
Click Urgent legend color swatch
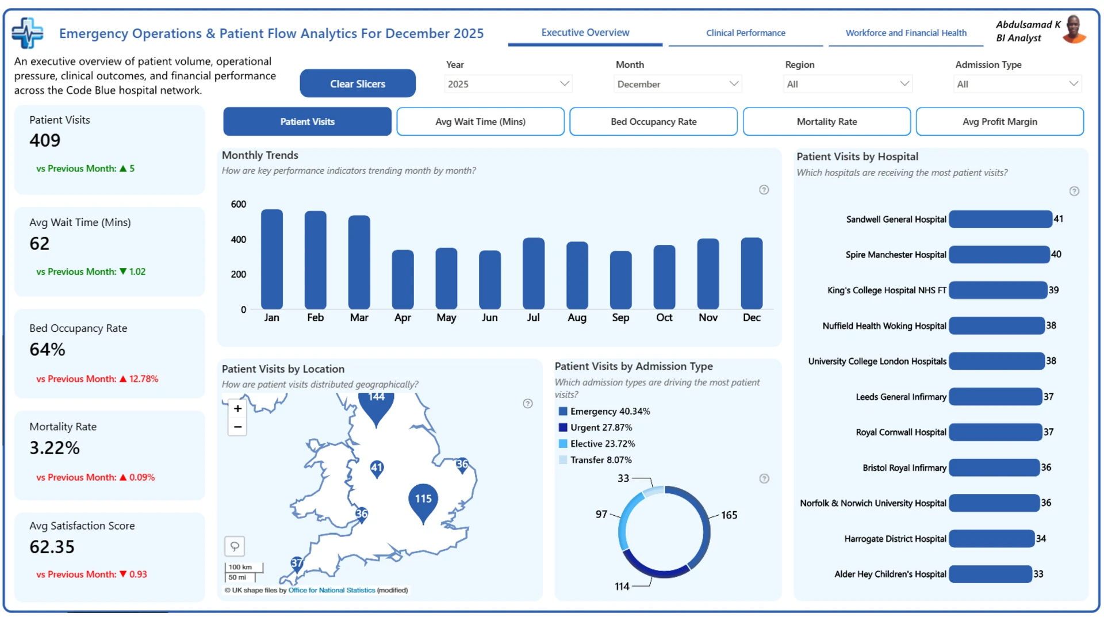pyautogui.click(x=563, y=427)
